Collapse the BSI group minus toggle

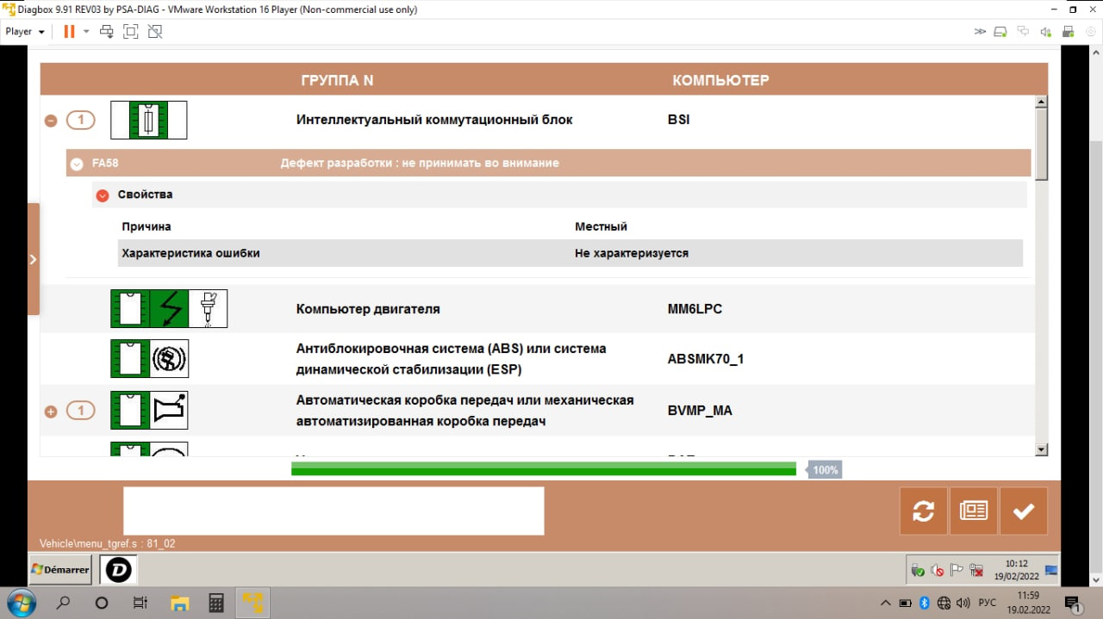click(51, 121)
